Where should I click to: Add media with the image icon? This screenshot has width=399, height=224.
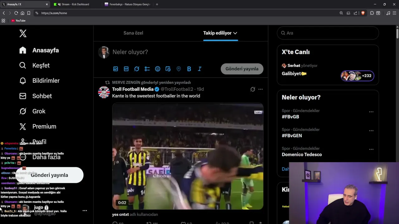pyautogui.click(x=116, y=69)
